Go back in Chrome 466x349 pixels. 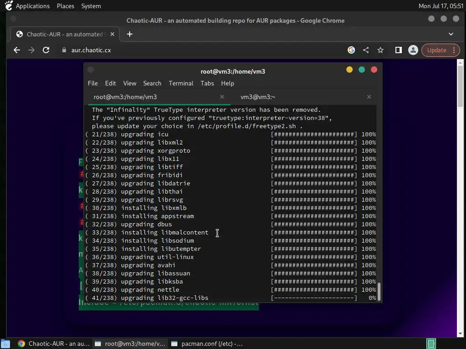coord(17,50)
